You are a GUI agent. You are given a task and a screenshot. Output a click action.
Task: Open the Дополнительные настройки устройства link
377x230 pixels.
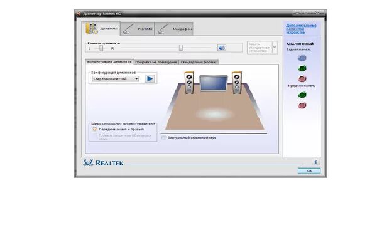coord(301,29)
